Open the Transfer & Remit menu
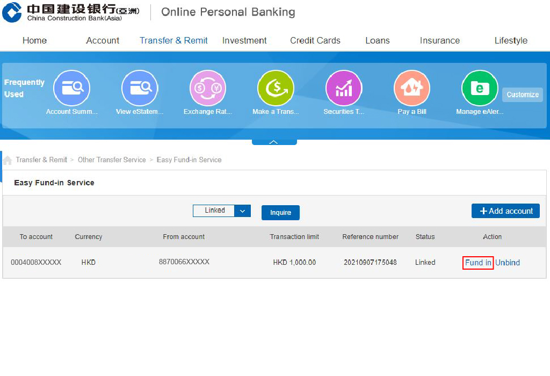Screen dimensions: 550x376 click(173, 41)
